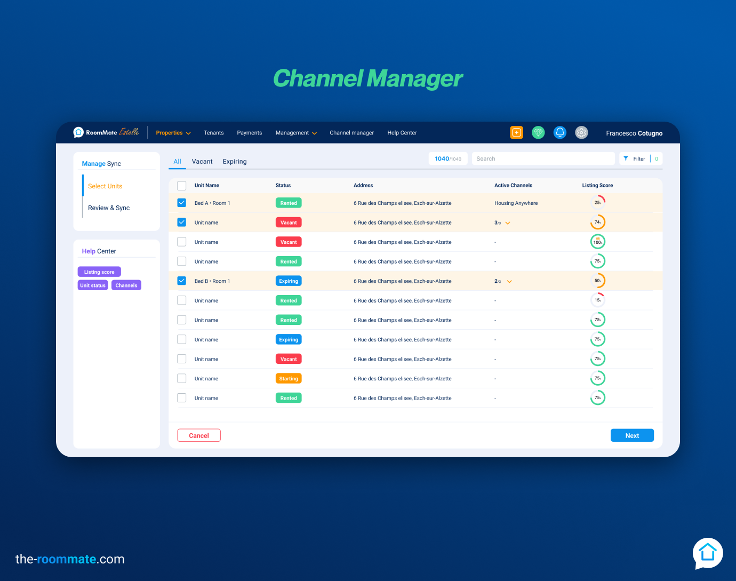Click the Listing score help tag
The image size is (736, 581).
tap(99, 272)
